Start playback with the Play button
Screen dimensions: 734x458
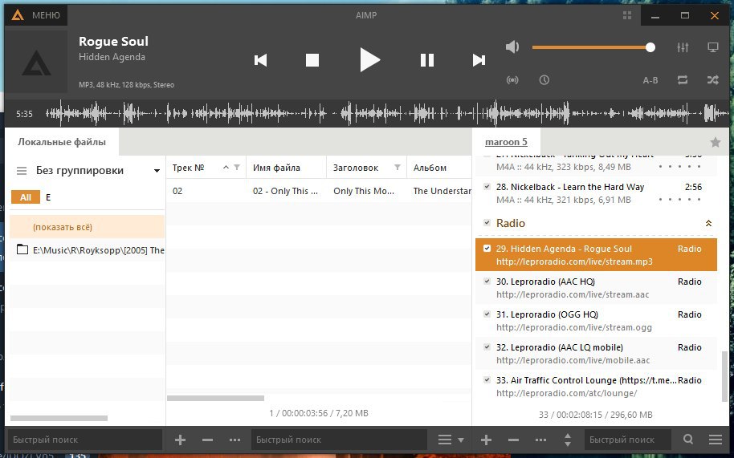coord(369,60)
